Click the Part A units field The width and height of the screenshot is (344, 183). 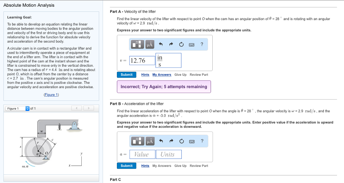[x=169, y=60]
